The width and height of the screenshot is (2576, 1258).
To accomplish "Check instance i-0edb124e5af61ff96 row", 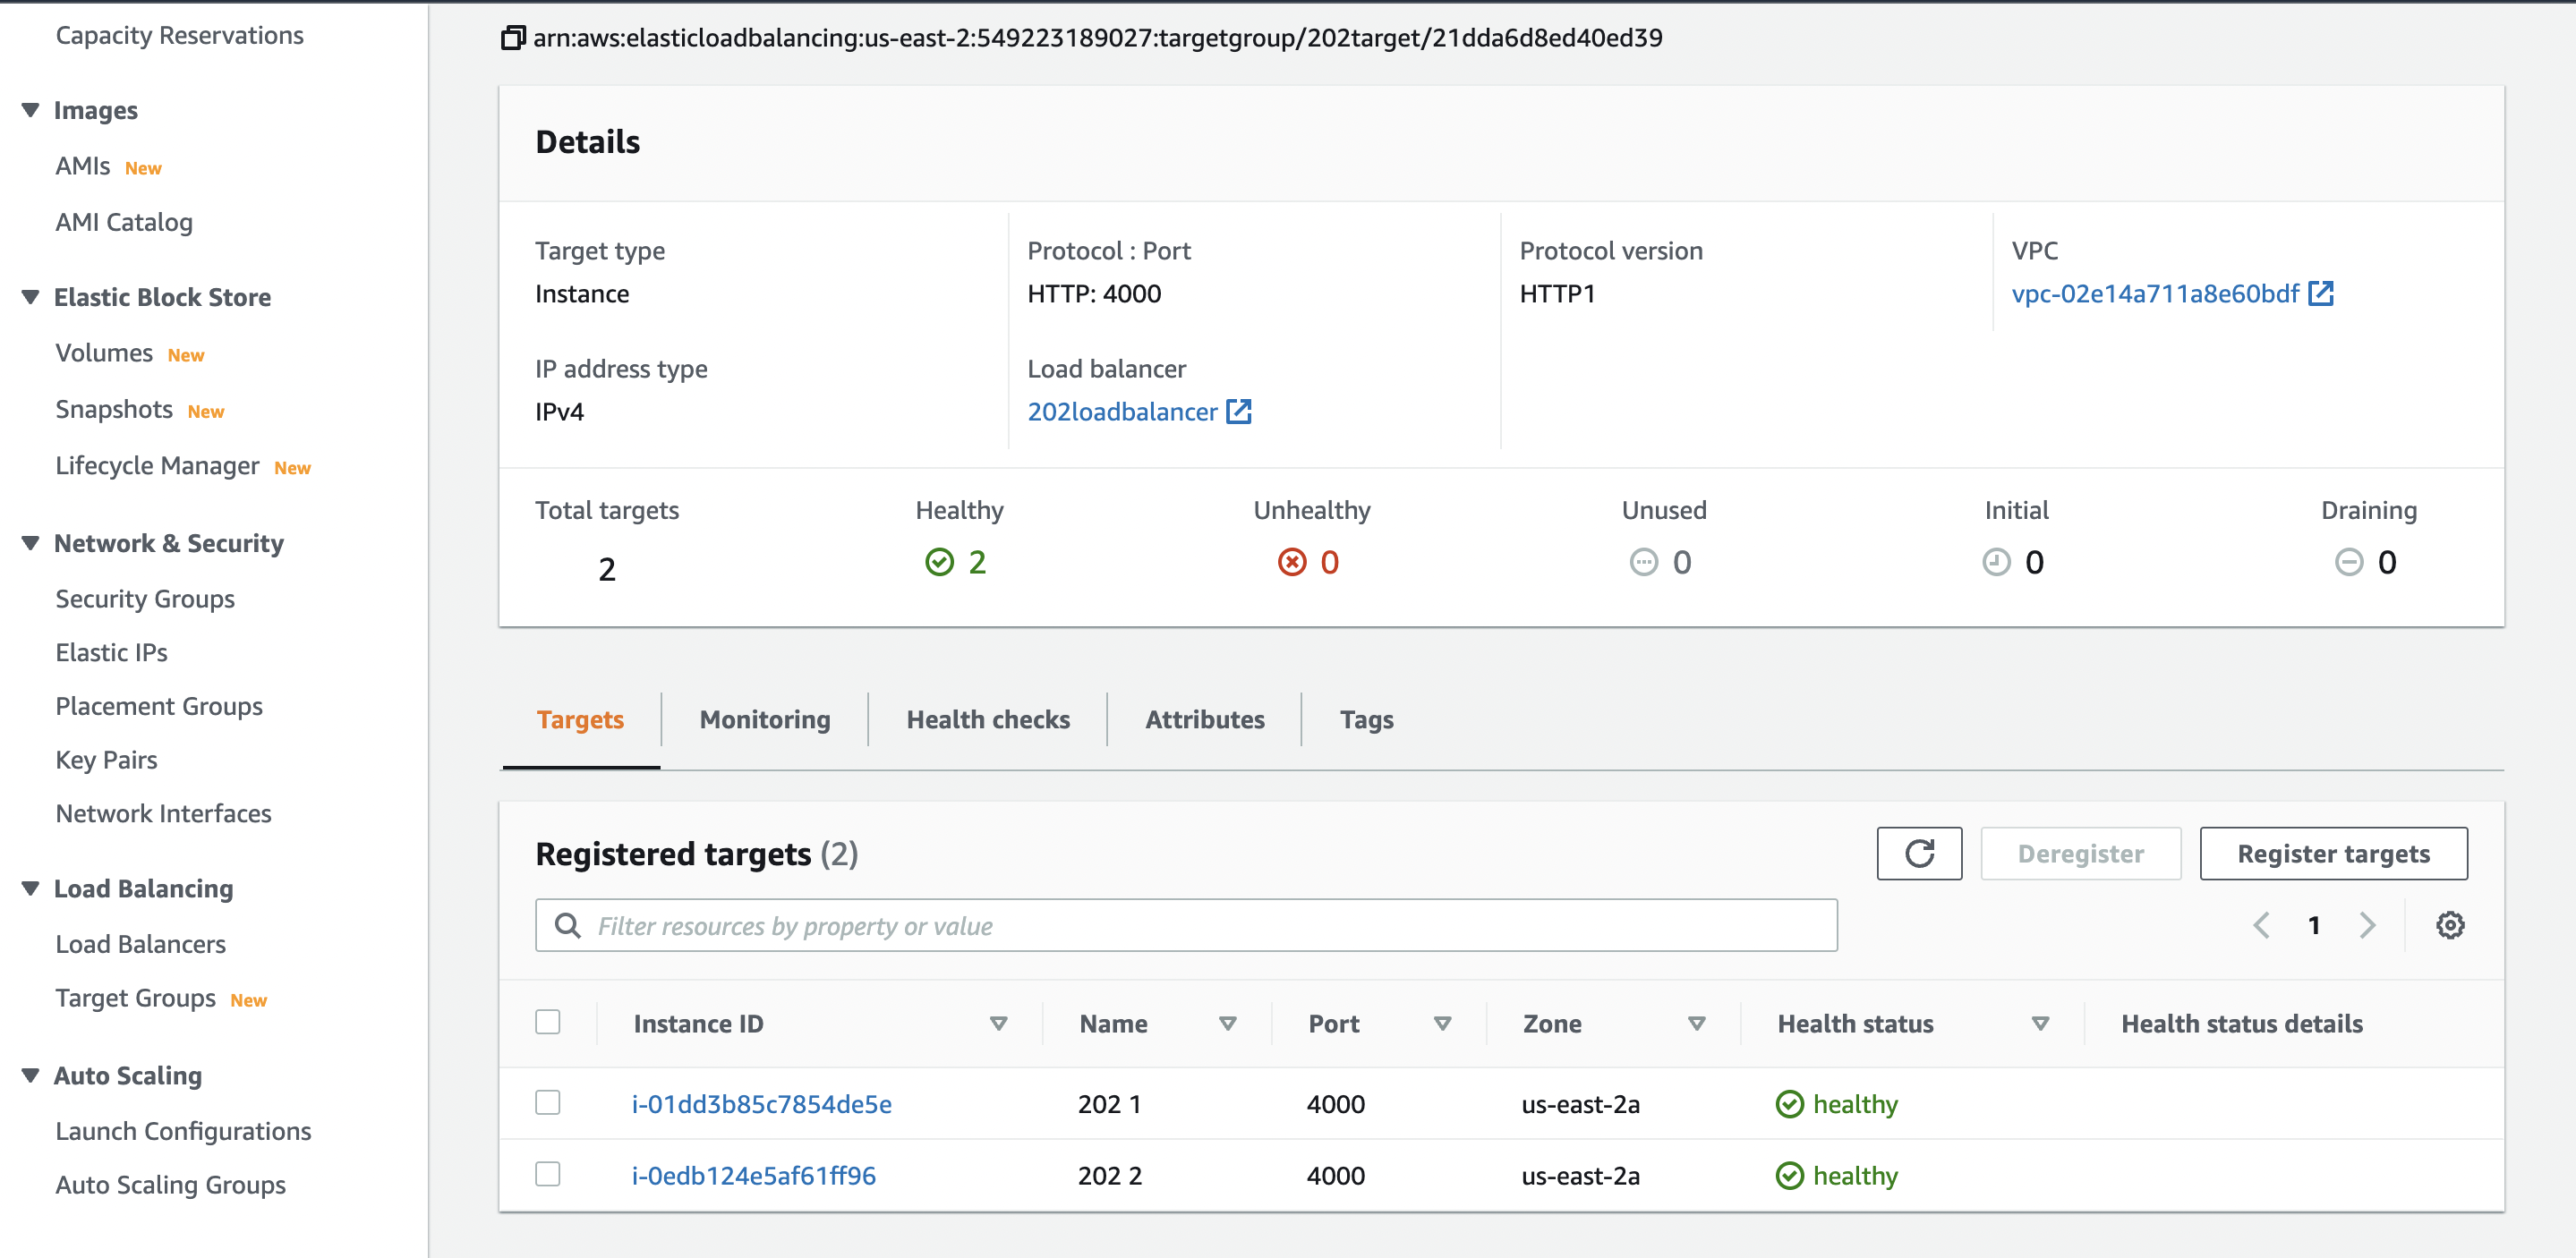I will point(548,1175).
